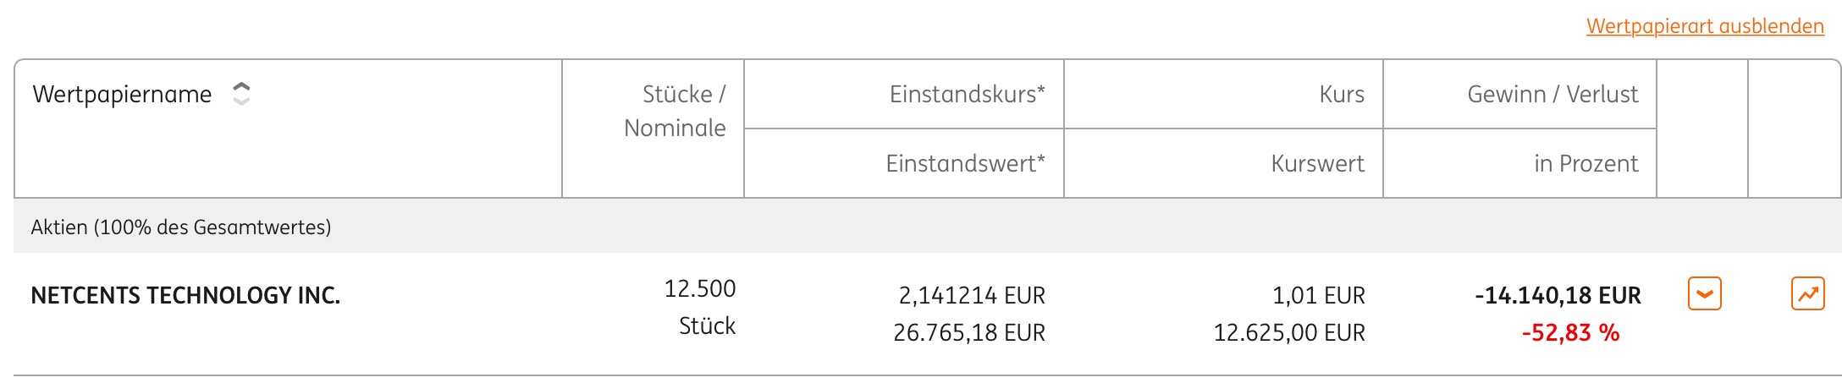The width and height of the screenshot is (1842, 383).
Task: Click the 12.625,00 EUR market value
Action: point(1288,332)
